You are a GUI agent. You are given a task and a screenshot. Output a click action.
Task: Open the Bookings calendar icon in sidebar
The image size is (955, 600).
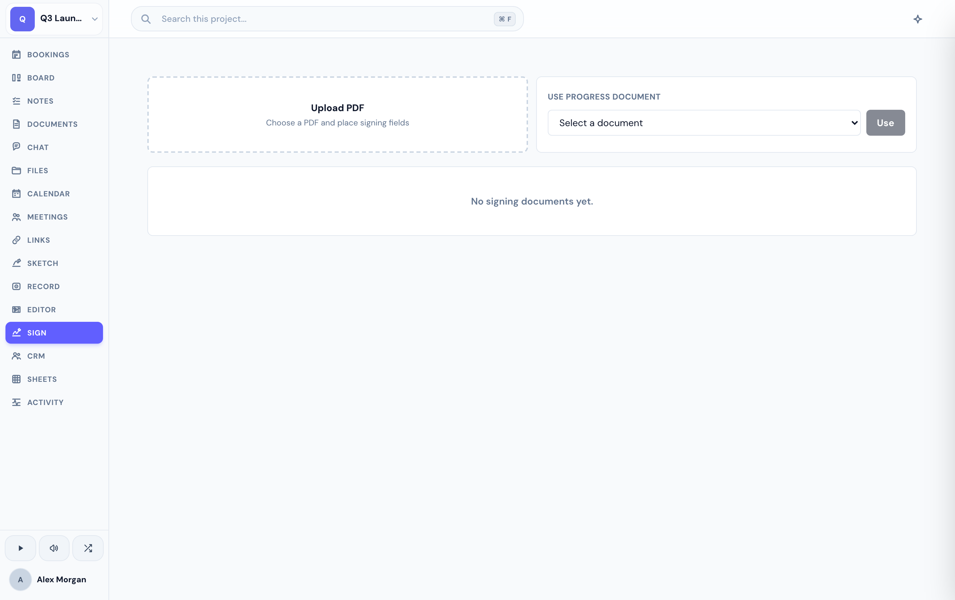16,55
